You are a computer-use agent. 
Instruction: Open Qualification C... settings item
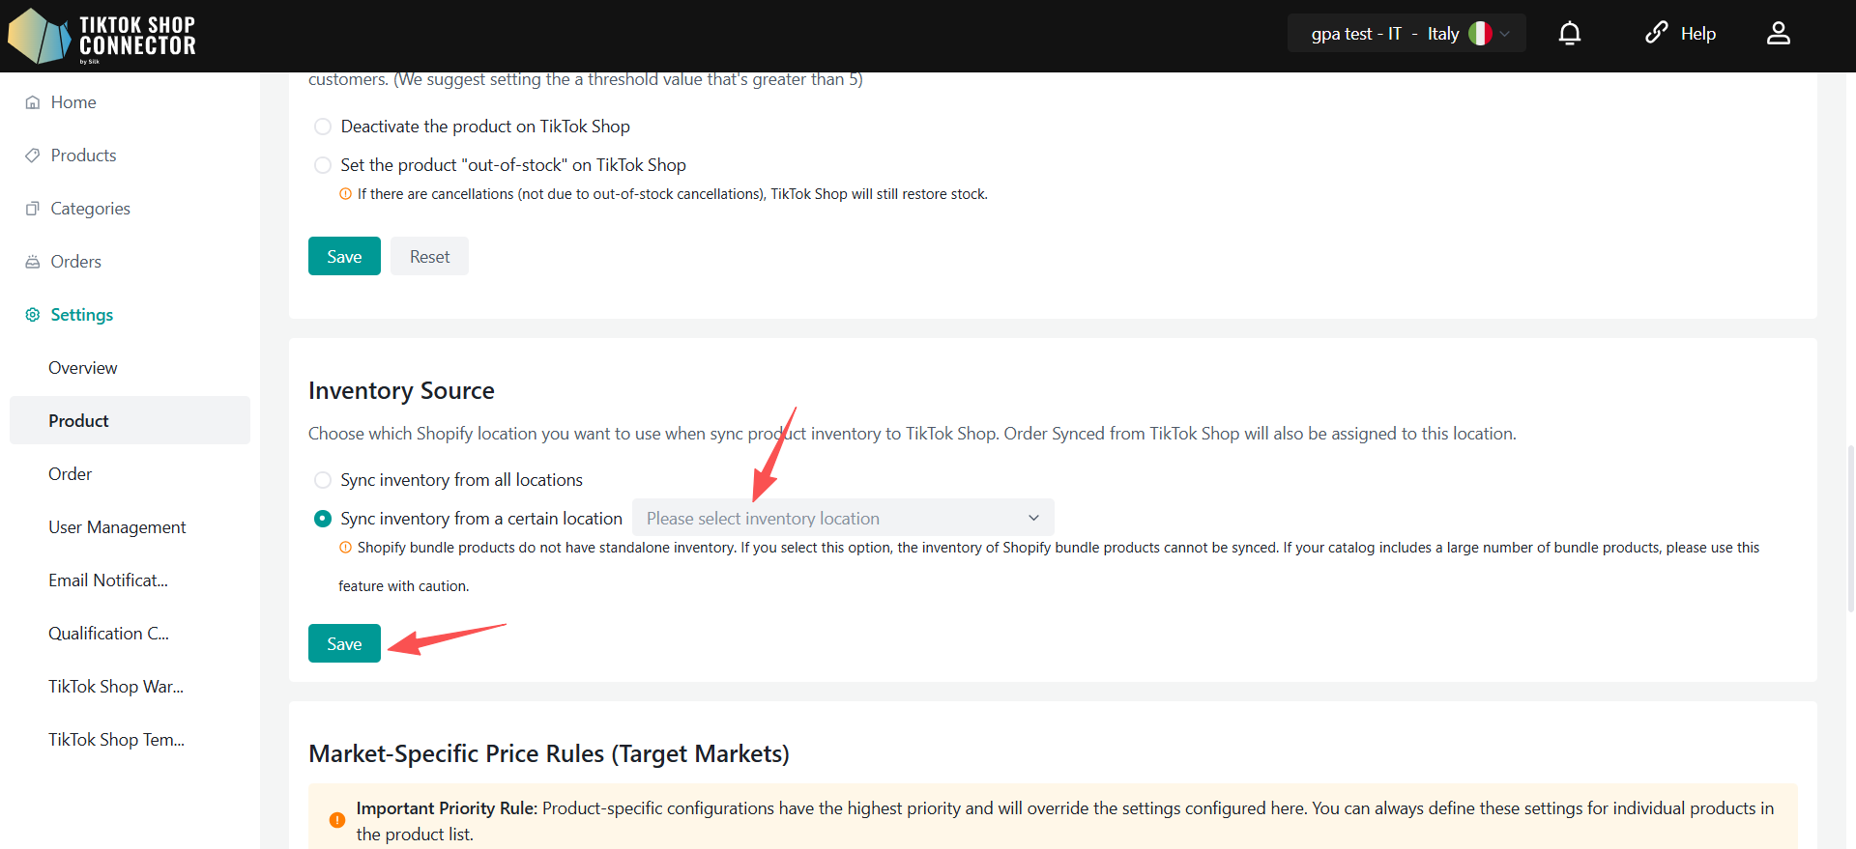(108, 634)
